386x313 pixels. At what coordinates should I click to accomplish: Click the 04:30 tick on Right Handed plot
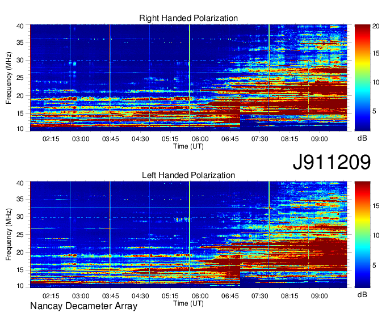(x=140, y=139)
